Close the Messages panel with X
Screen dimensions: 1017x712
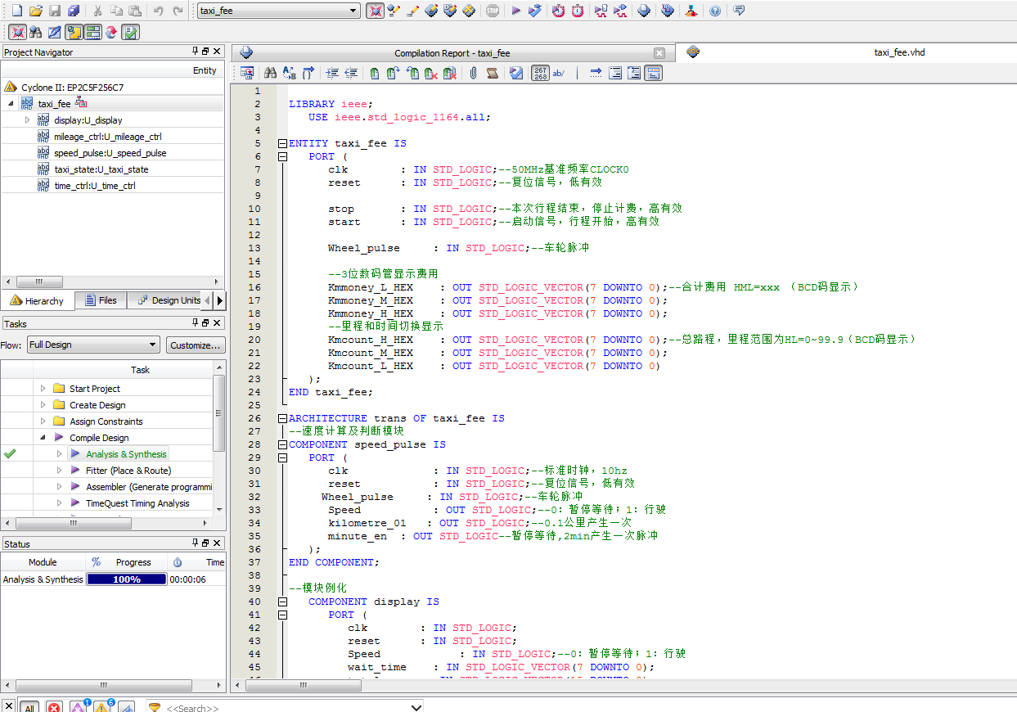tap(8, 707)
